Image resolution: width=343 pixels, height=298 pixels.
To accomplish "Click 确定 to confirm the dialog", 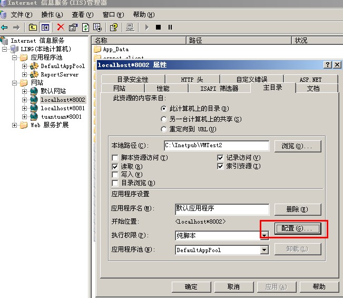I will [x=191, y=287].
